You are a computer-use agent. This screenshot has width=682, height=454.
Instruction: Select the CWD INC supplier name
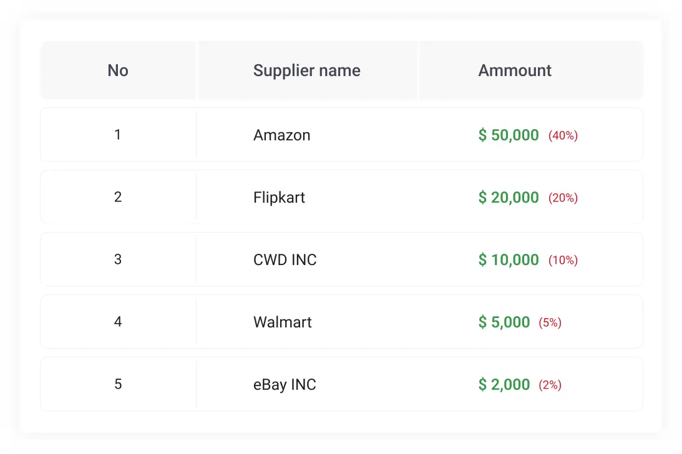point(285,260)
